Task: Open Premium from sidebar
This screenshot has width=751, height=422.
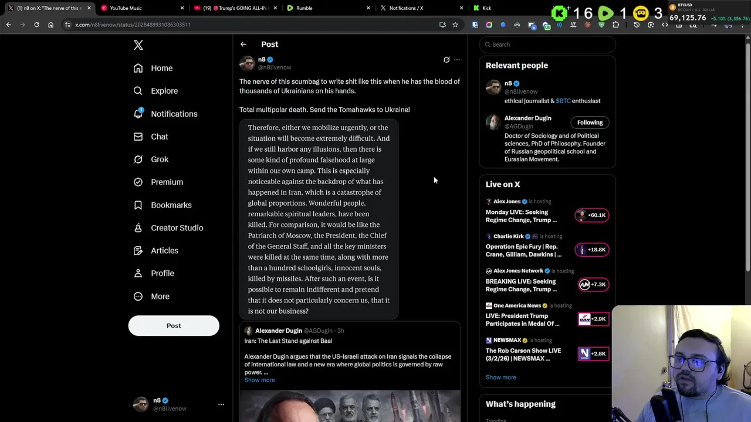Action: [x=158, y=182]
